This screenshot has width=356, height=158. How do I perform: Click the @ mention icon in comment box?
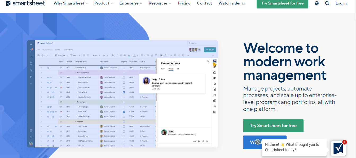click(199, 141)
